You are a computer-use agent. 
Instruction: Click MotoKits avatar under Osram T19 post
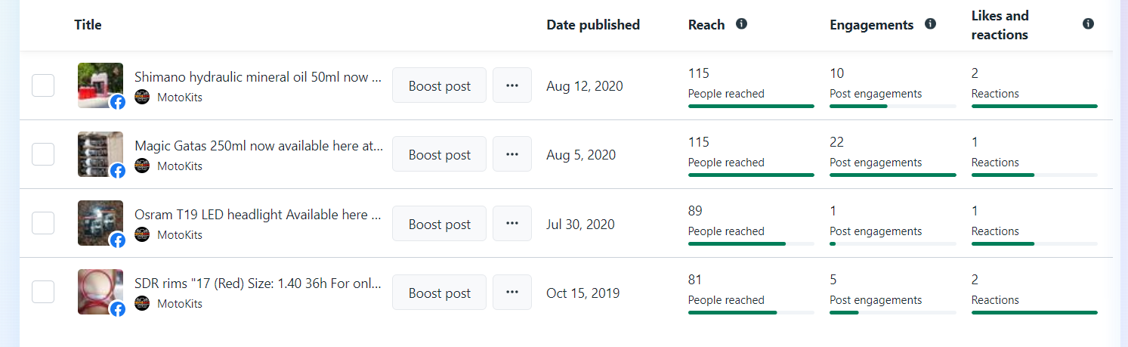142,234
